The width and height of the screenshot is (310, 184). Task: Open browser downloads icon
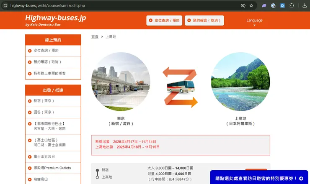tap(305, 5)
